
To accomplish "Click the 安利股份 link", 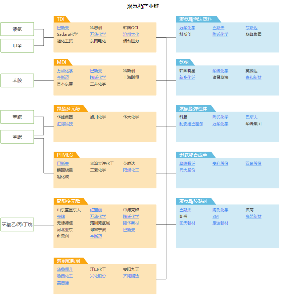I will pyautogui.click(x=220, y=163).
